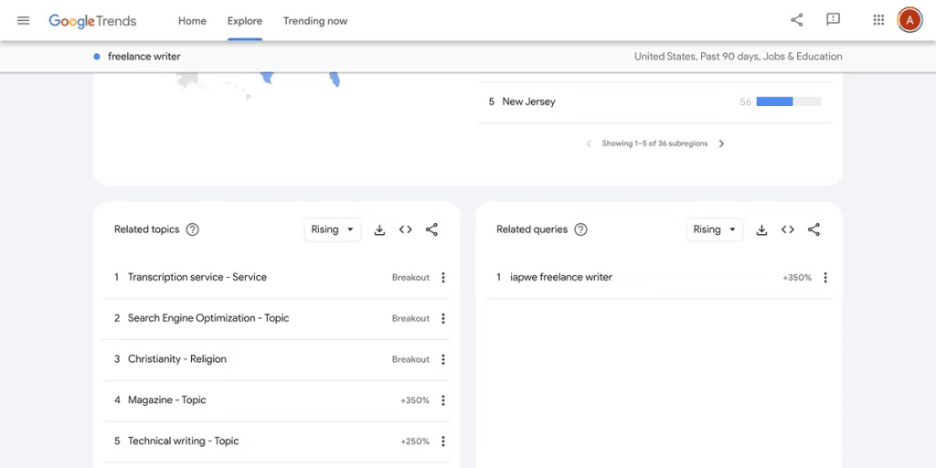Open more options for Magazine topic

coord(443,400)
